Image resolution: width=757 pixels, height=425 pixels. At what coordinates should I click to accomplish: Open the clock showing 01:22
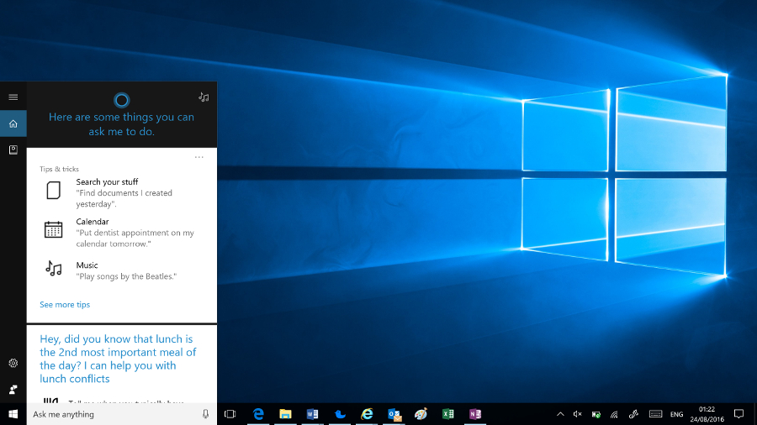pos(707,414)
